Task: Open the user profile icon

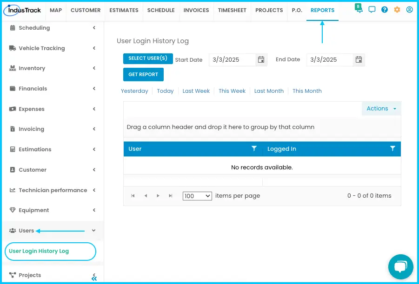Action: point(409,10)
